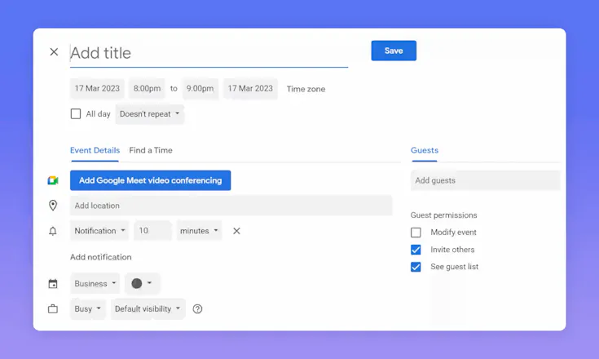Click the Google Meet logo icon

click(53, 180)
